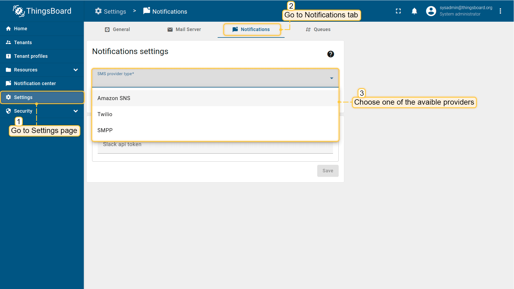This screenshot has width=514, height=289.
Task: Expand the Resources sidebar section
Action: (75, 70)
